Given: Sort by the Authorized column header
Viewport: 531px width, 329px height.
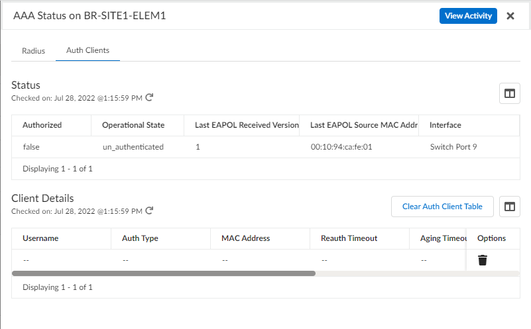Looking at the screenshot, I should [x=42, y=125].
